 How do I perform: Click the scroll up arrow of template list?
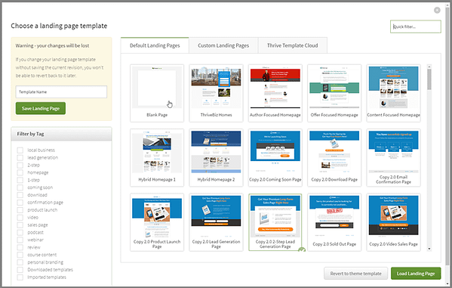(x=429, y=67)
